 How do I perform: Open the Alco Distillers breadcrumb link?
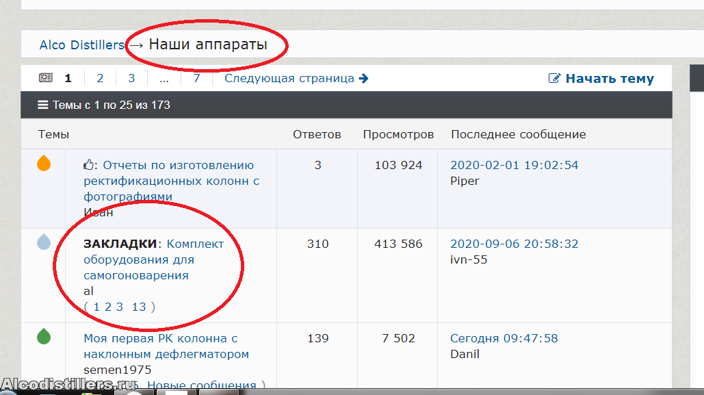(82, 45)
